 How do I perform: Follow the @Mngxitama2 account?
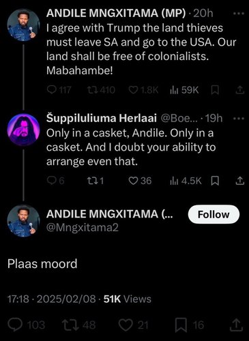coord(214,214)
